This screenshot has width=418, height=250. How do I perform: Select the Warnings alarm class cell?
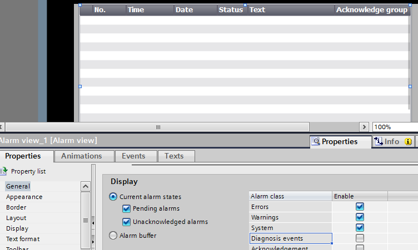(x=291, y=217)
